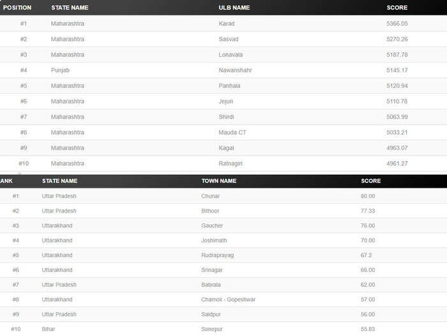The width and height of the screenshot is (447, 335).
Task: Select the Rudraprayag row
Action: pyautogui.click(x=223, y=255)
